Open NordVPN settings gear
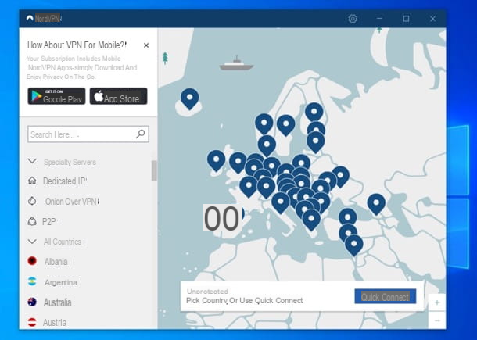477x340 pixels. (353, 19)
